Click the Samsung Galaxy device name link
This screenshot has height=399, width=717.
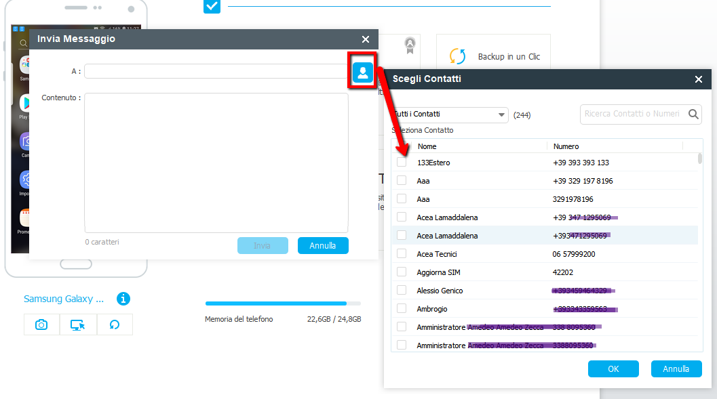coord(64,299)
